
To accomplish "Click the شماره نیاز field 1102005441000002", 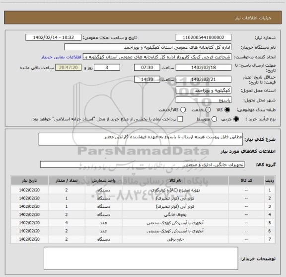I will click(x=204, y=37).
